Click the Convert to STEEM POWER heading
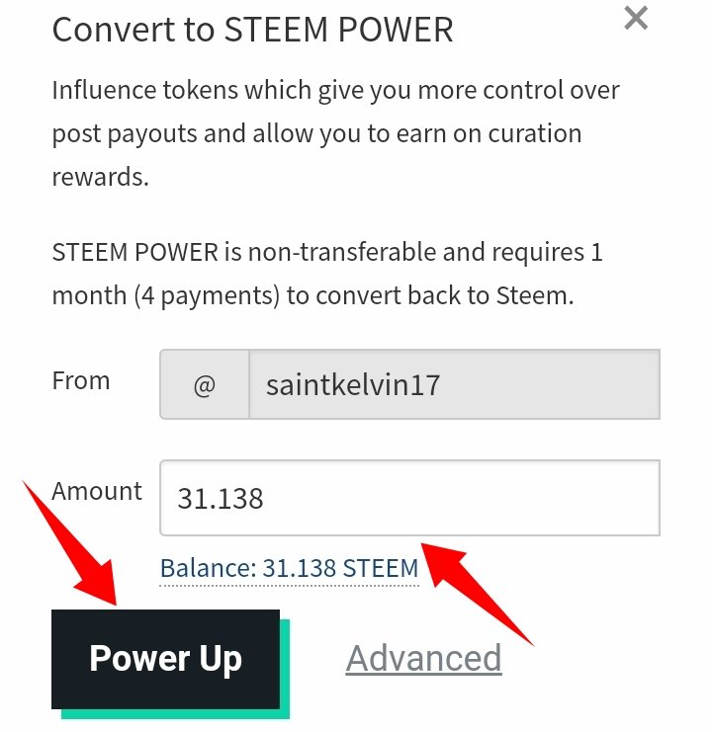Screen dimensions: 712x732 pos(252,30)
